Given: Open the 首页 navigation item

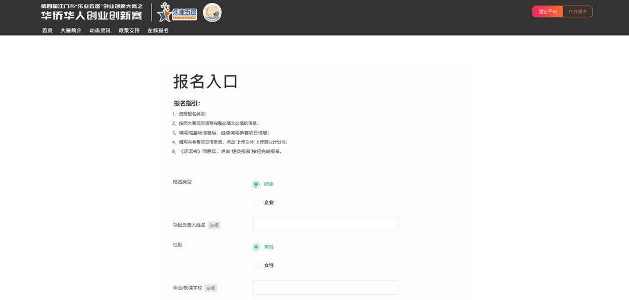Looking at the screenshot, I should [47, 30].
